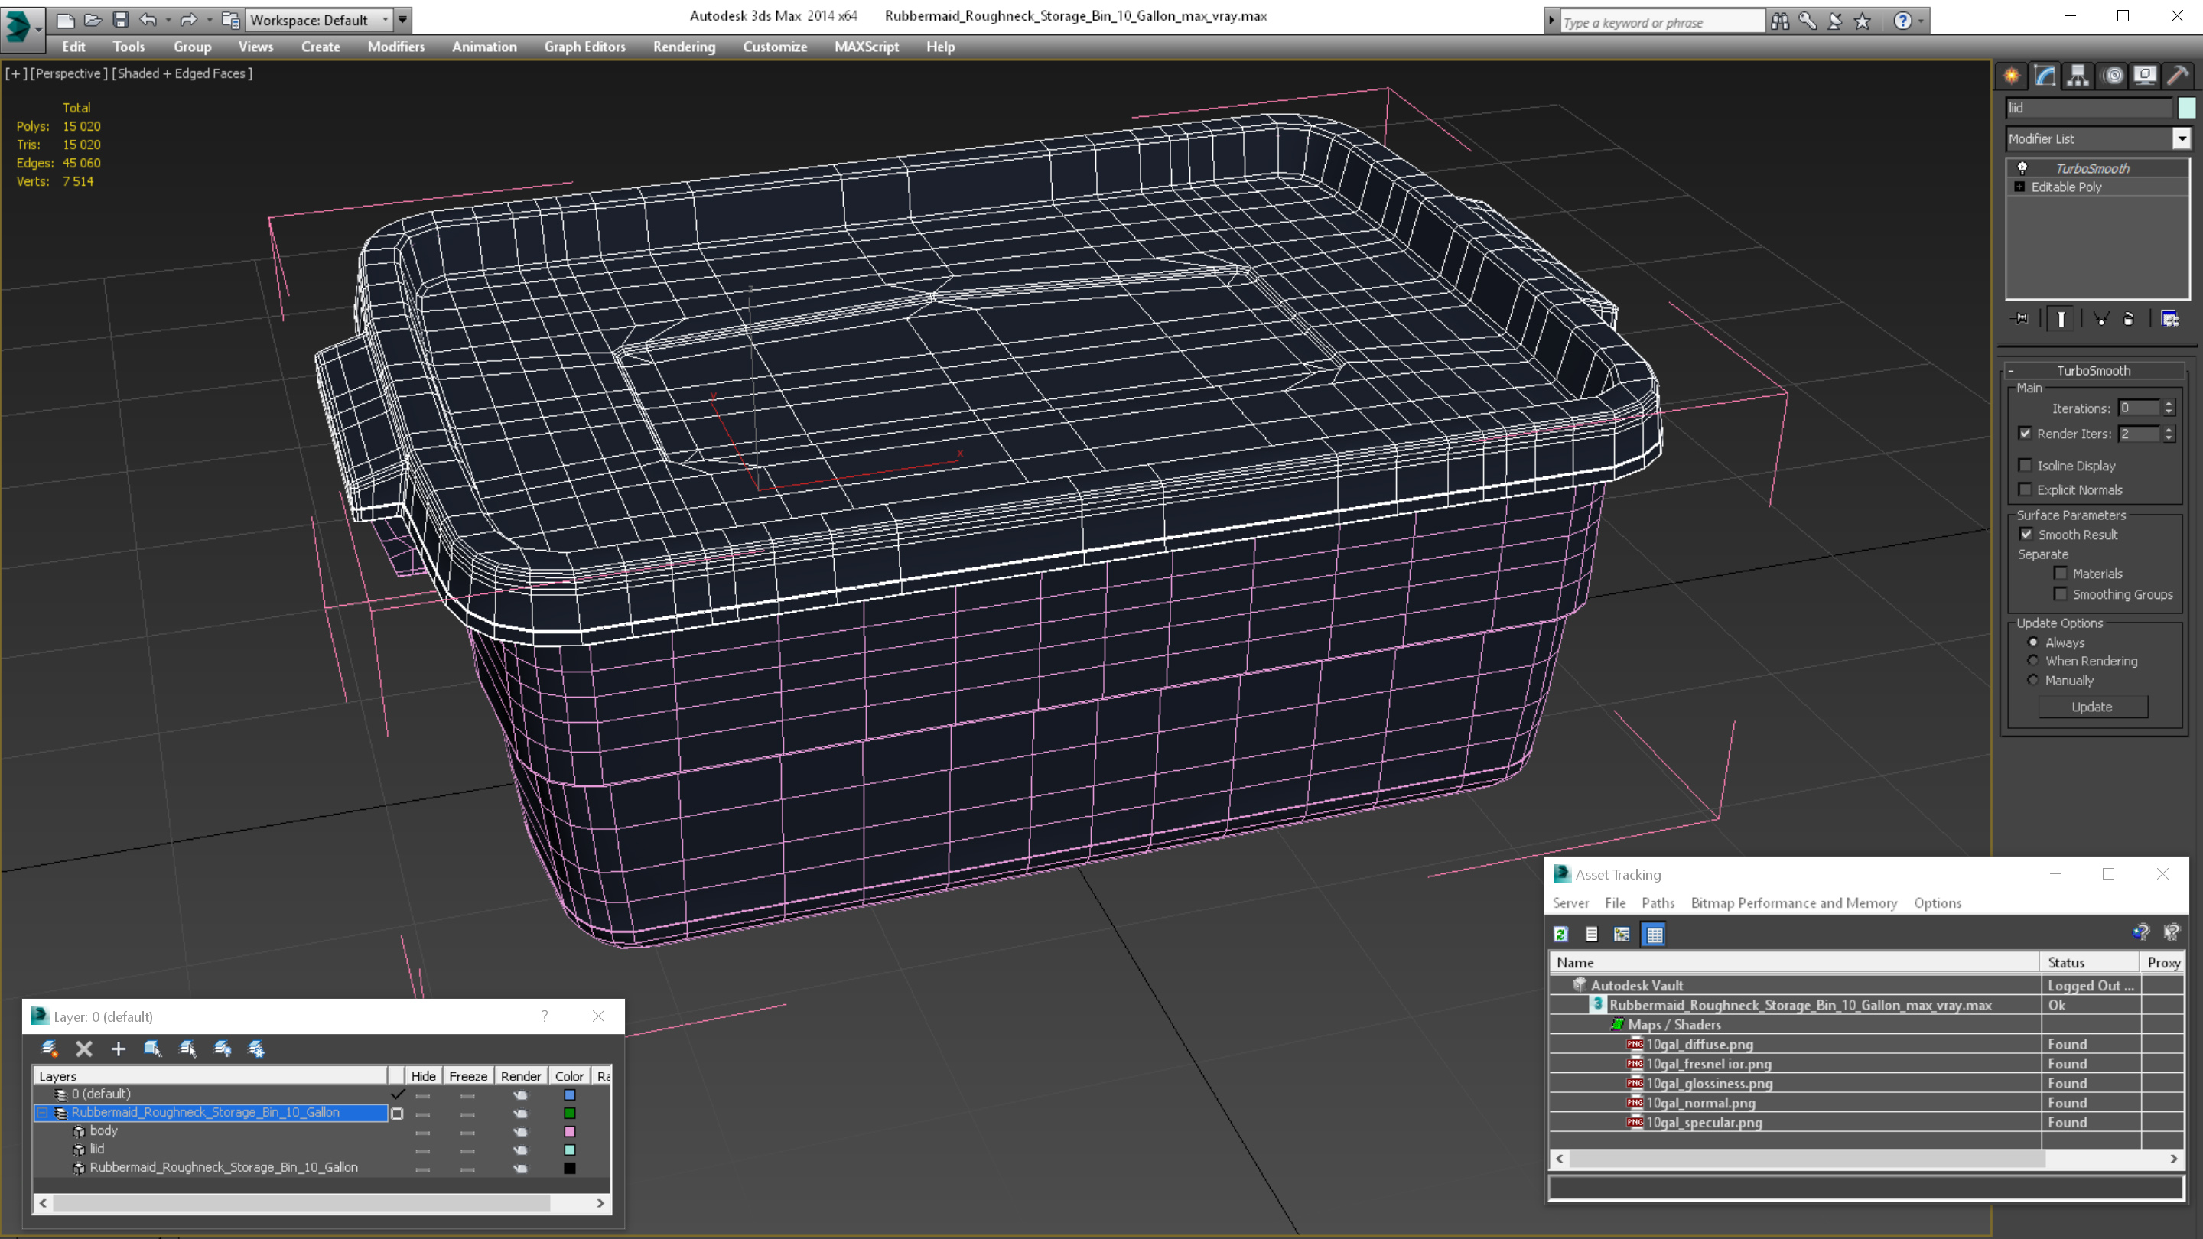Image resolution: width=2203 pixels, height=1239 pixels.
Task: Open the Utilities hammer panel tab
Action: pyautogui.click(x=2179, y=76)
